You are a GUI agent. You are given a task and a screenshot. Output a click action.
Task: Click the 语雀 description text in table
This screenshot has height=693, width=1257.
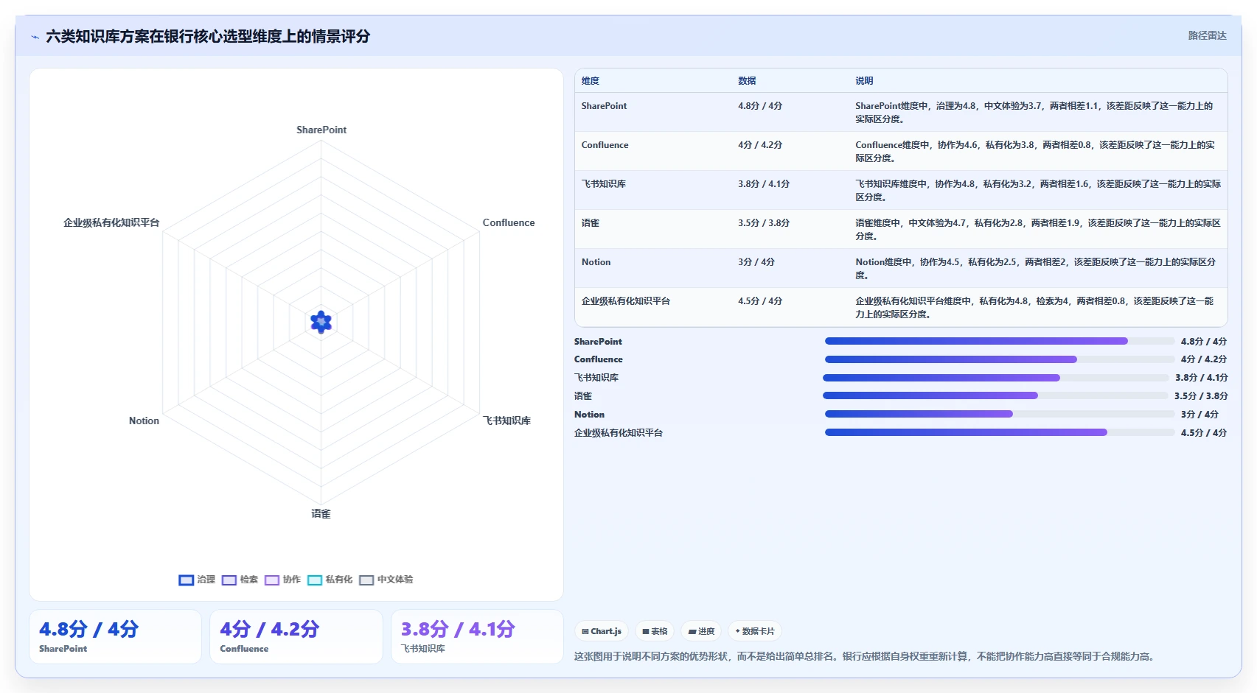[1038, 230]
